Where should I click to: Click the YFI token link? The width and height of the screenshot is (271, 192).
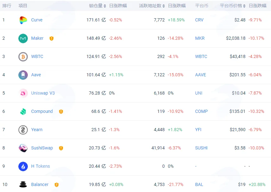click(198, 130)
